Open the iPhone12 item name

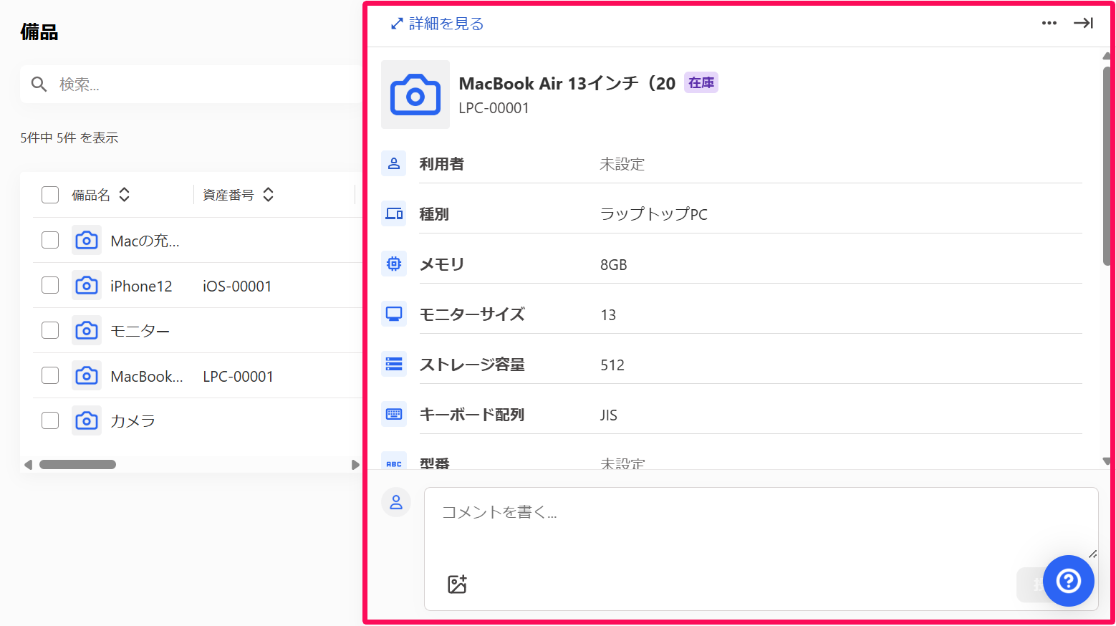[x=141, y=286]
